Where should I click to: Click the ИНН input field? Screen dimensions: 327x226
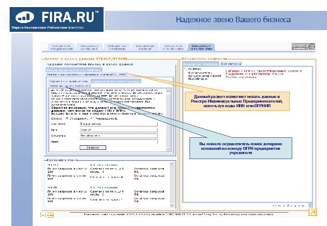[119, 142]
